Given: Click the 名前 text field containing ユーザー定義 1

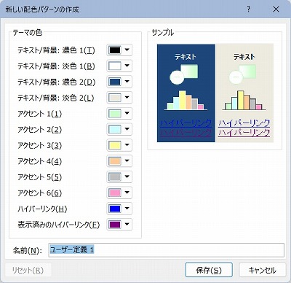Looking at the screenshot, I should click(x=166, y=250).
